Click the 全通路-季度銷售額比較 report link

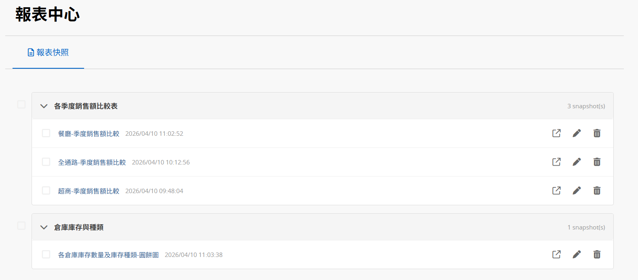pos(92,162)
